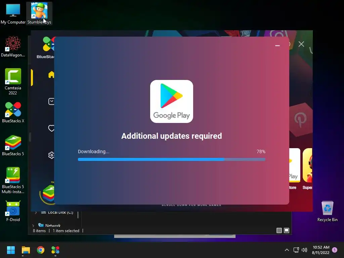The height and width of the screenshot is (258, 344).
Task: Open the favorites heart icon in BlueStacks X sidebar
Action: (x=51, y=128)
